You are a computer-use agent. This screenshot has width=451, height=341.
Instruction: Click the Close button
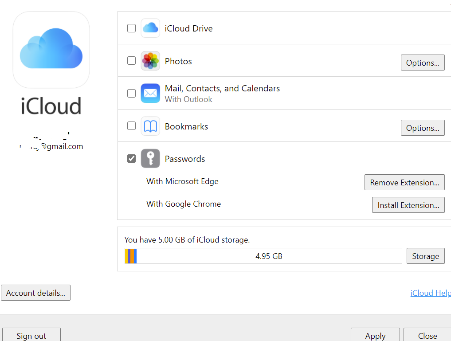(427, 335)
